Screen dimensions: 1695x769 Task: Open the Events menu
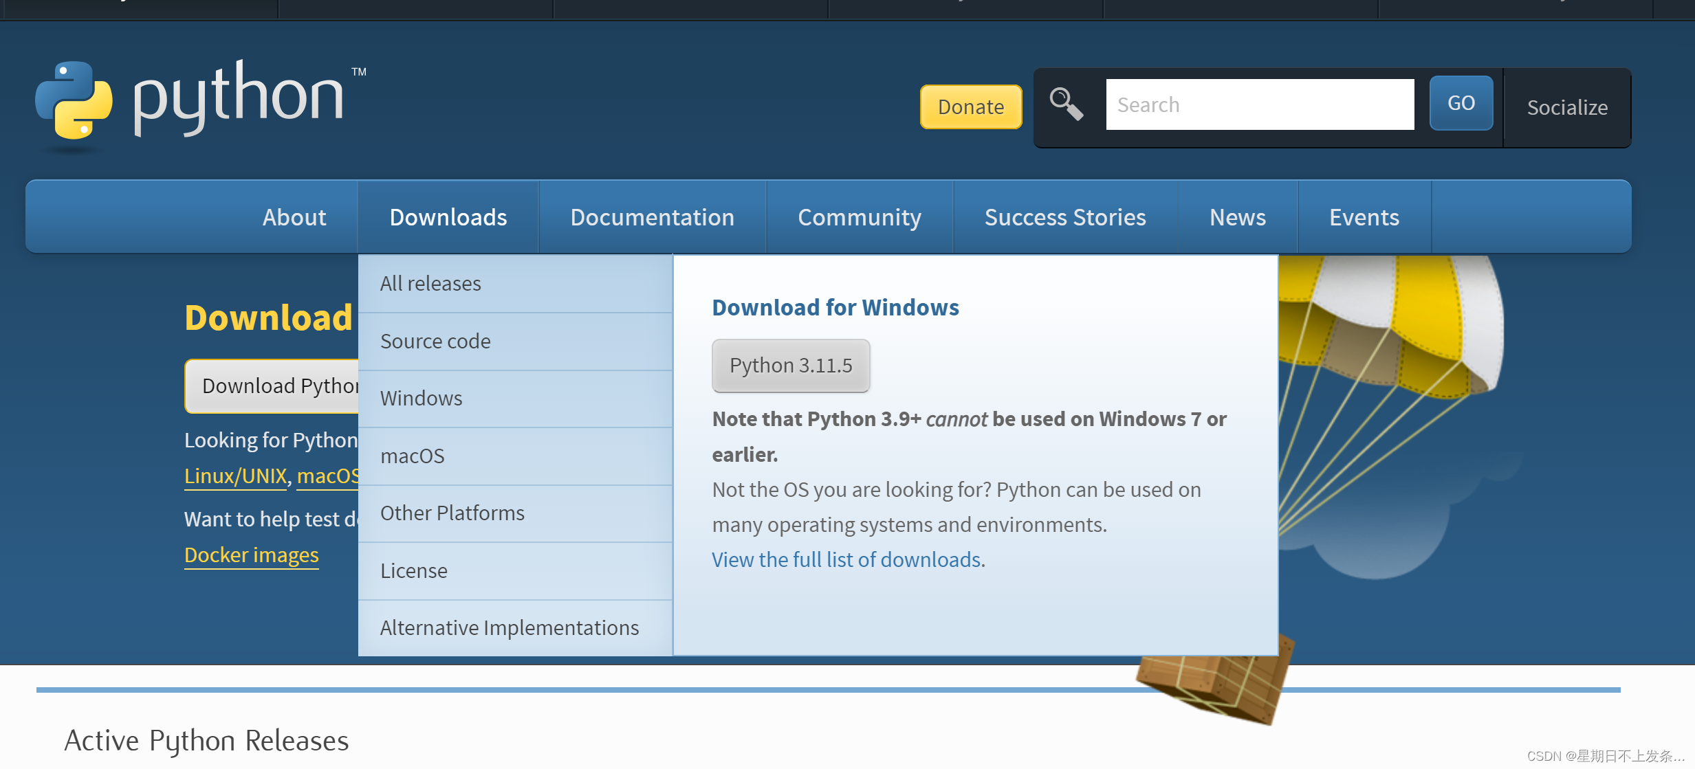coord(1364,217)
